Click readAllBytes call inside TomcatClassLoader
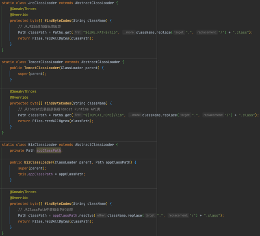Screen dimensions: 260x236 coord(57,121)
